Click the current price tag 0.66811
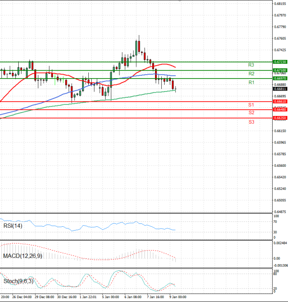This screenshot has width=288, height=302. pyautogui.click(x=280, y=89)
